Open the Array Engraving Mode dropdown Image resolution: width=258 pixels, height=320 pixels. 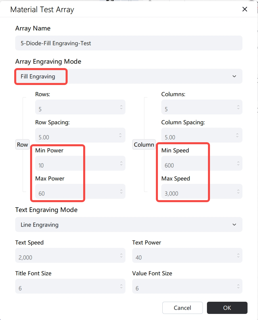pyautogui.click(x=129, y=76)
